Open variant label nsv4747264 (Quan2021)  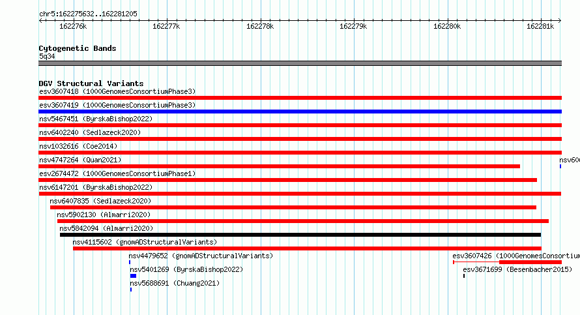[x=80, y=160]
